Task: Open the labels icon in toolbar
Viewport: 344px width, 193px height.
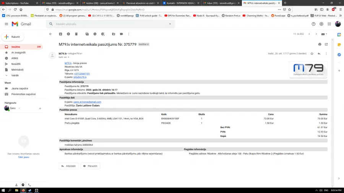Action: pos(122,34)
